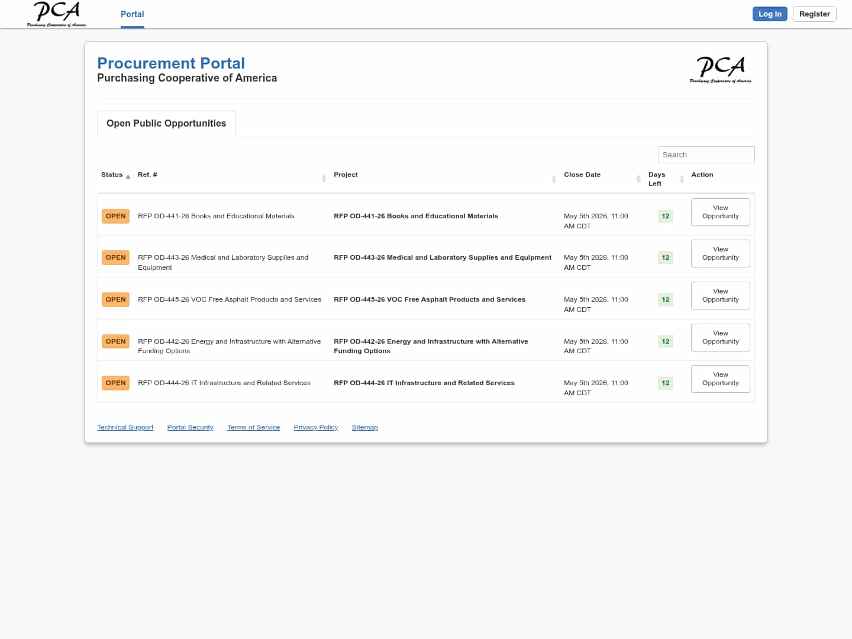Image resolution: width=852 pixels, height=639 pixels.
Task: Go to the Sitemap link
Action: (x=364, y=427)
